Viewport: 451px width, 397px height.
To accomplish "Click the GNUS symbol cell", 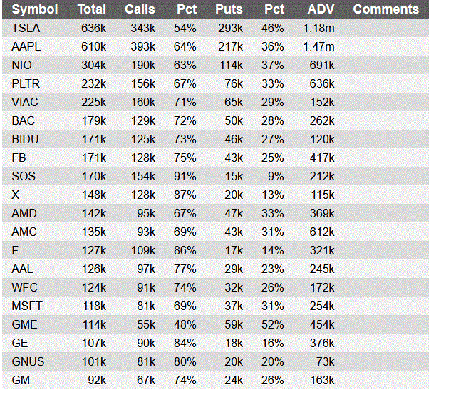I will click(26, 361).
